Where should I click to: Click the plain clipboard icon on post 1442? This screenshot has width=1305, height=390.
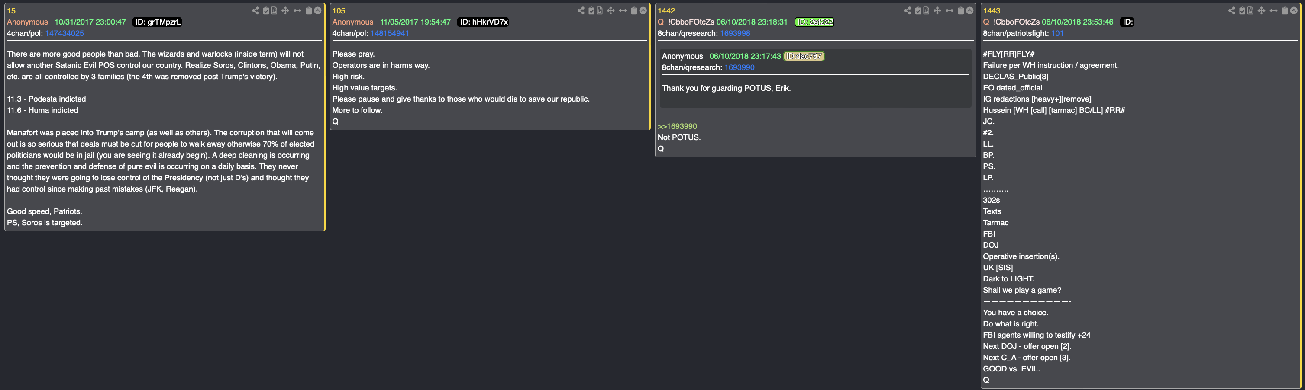coord(960,11)
